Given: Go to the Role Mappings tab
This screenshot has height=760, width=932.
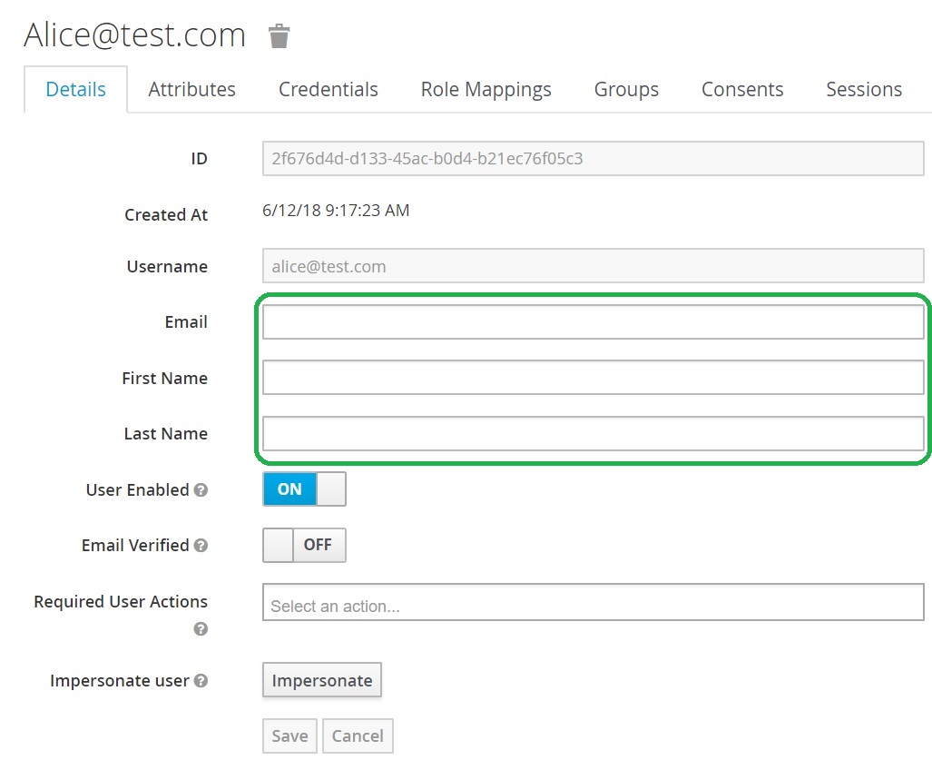Looking at the screenshot, I should (x=486, y=90).
